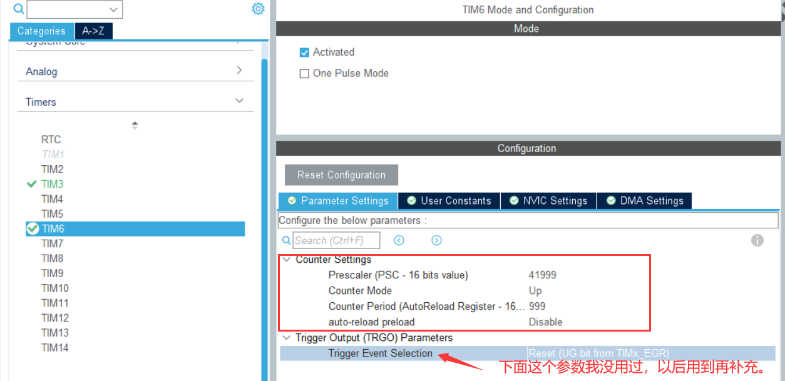Open the DMA Settings tab
Viewport: 785px width, 381px height.
(x=644, y=201)
